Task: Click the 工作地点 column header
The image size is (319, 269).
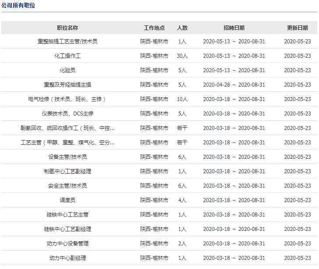Action: 154,28
